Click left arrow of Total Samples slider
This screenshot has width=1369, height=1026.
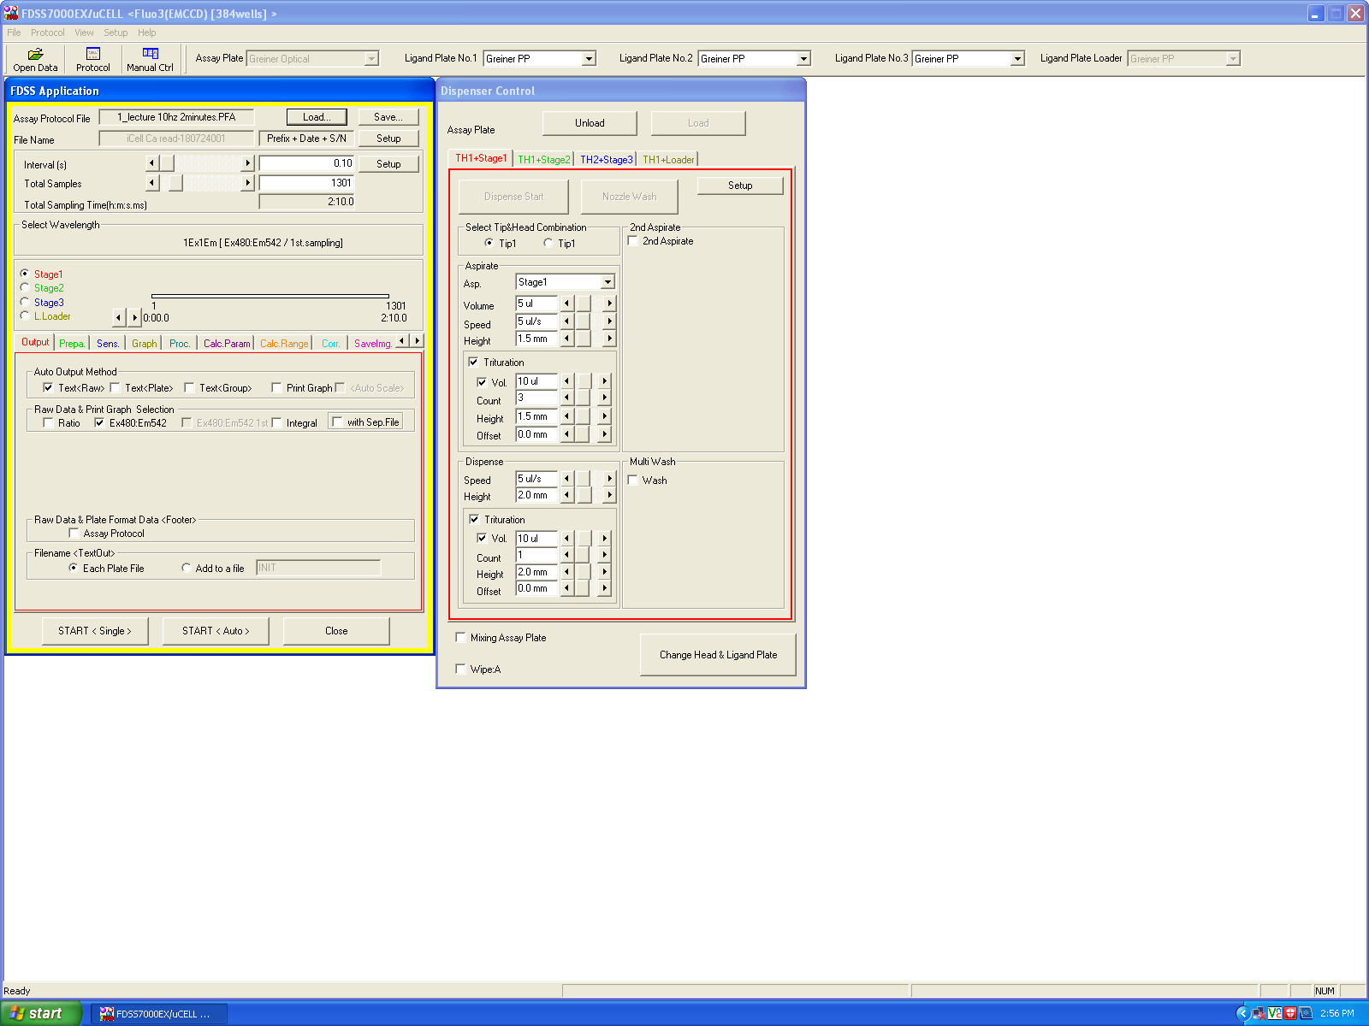pos(152,183)
